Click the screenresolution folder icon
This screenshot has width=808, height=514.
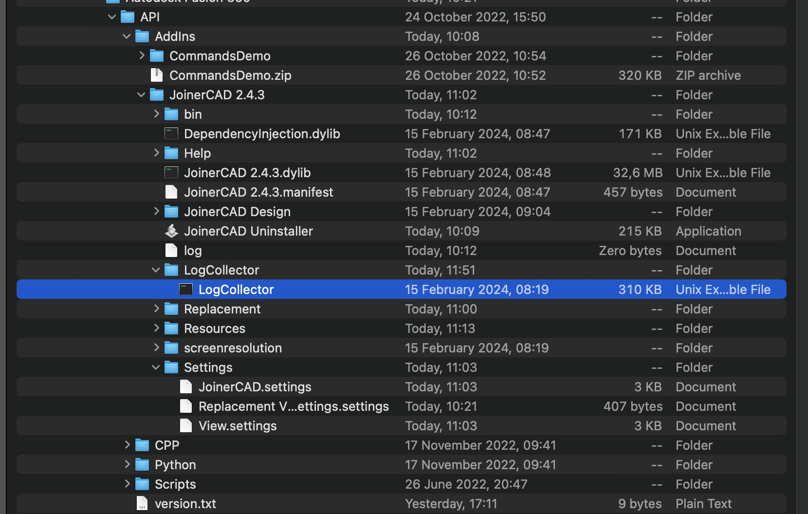pos(171,348)
